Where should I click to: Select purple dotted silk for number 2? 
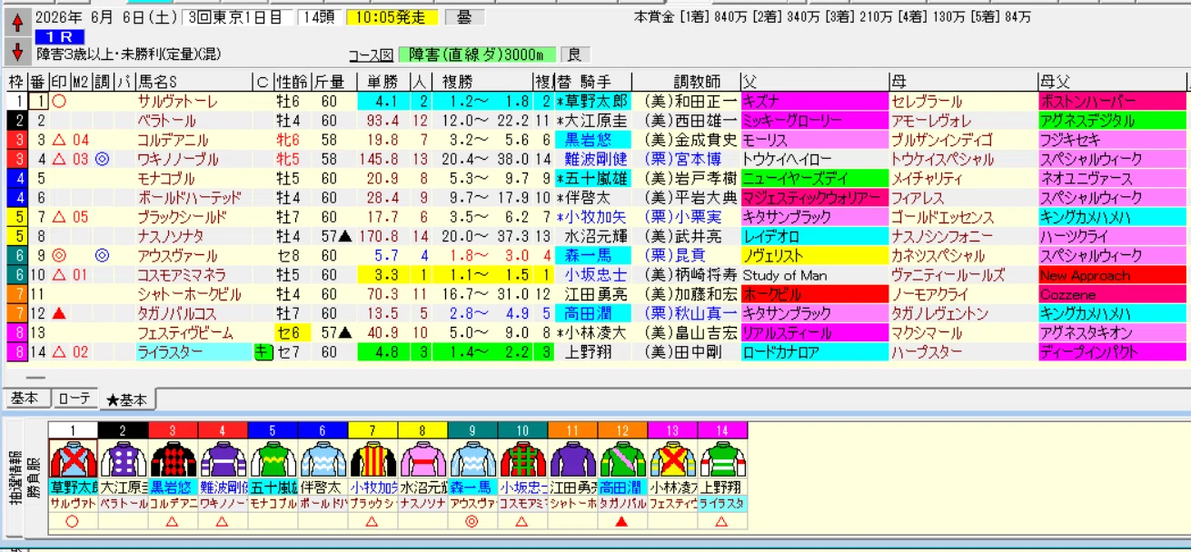[121, 459]
